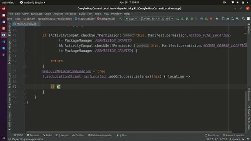This screenshot has height=141, width=251.
Task: Open the Favorites tool window
Action: [x=9, y=100]
